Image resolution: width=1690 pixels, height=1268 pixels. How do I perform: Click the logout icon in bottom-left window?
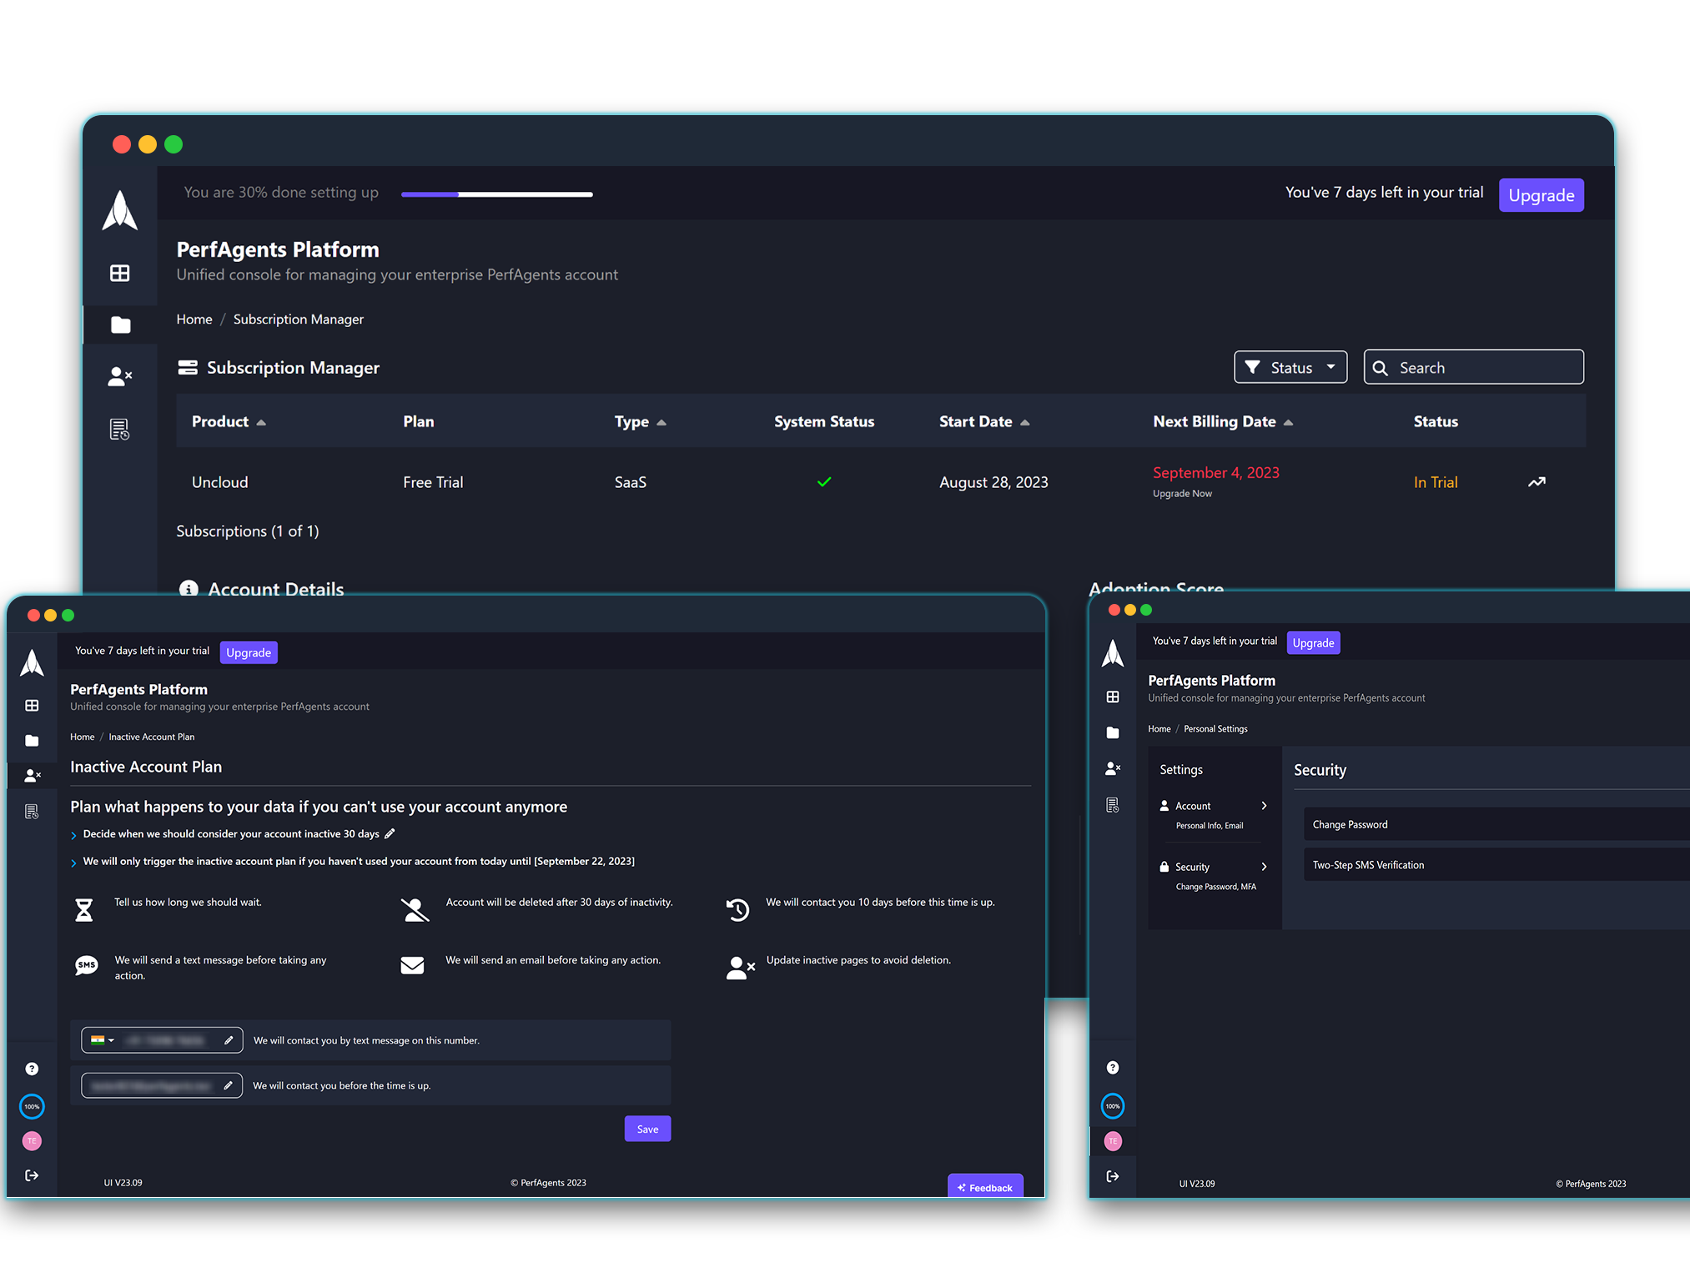[32, 1175]
